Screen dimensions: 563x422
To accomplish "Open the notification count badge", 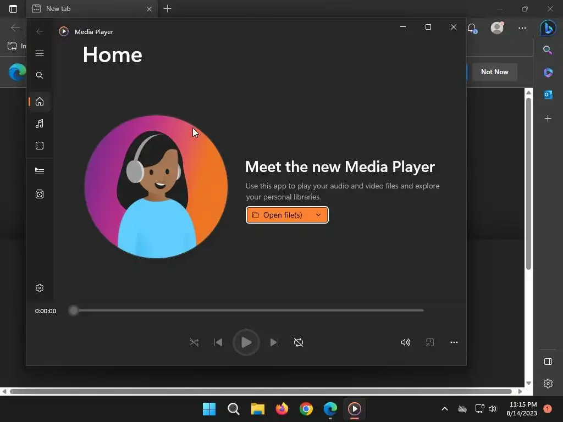I will point(547,409).
